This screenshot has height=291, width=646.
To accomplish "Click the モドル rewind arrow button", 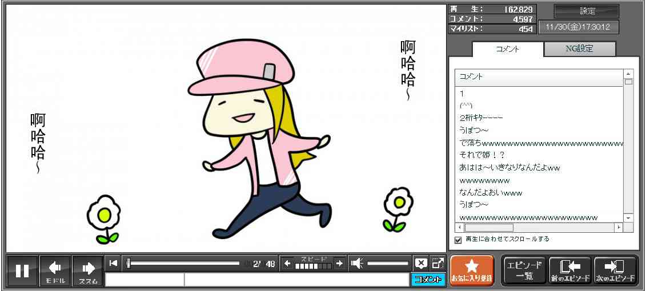I will click(55, 270).
